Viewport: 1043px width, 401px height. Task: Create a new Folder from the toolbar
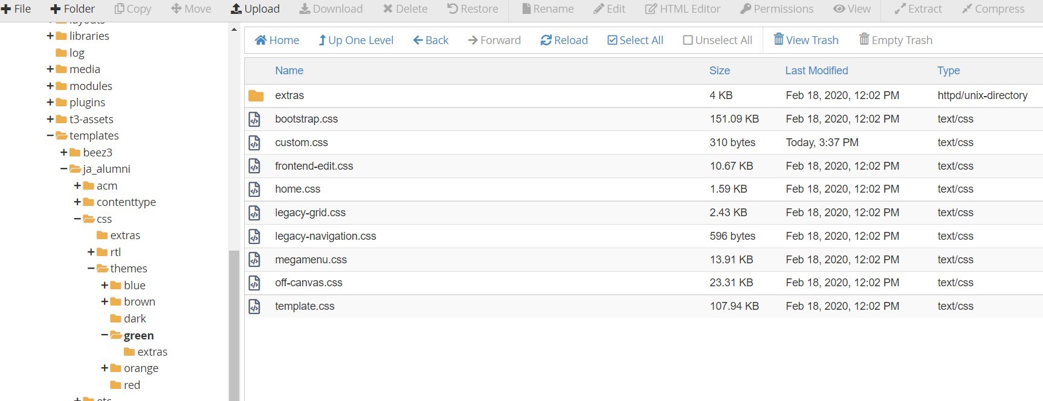[x=73, y=9]
